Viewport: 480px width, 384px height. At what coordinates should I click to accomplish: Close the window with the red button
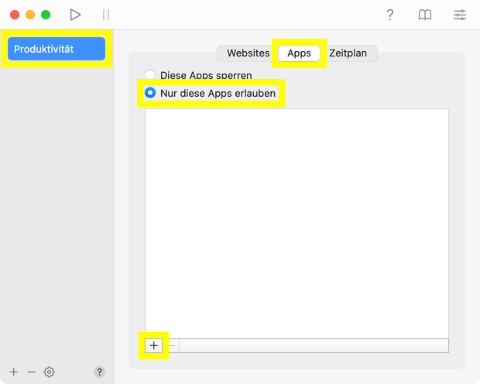tap(15, 15)
